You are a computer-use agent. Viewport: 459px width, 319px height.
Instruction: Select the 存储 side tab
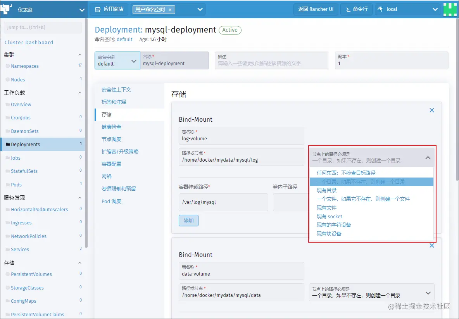(130, 114)
